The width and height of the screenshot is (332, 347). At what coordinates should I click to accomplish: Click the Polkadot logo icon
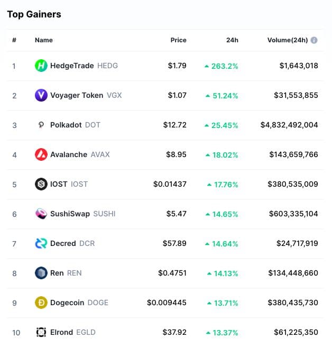tap(41, 125)
